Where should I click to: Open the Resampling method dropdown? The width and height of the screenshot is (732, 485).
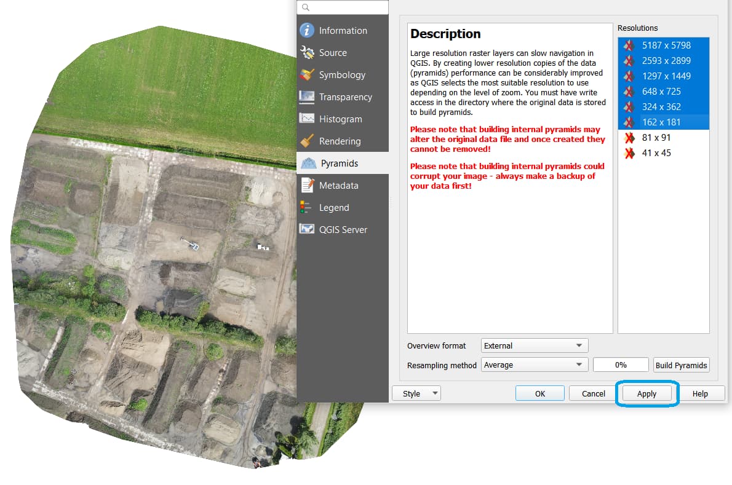(x=534, y=365)
